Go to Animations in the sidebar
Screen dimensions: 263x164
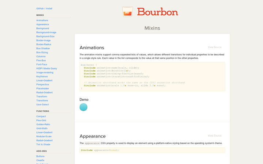pyautogui.click(x=42, y=20)
